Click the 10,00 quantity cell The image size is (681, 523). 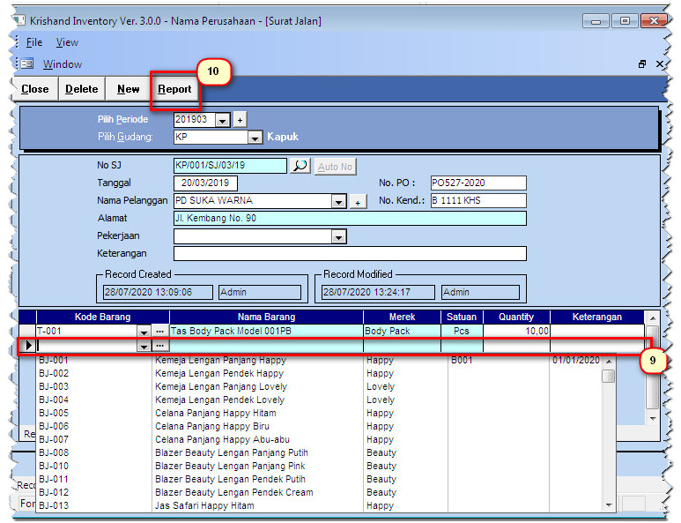tap(516, 332)
